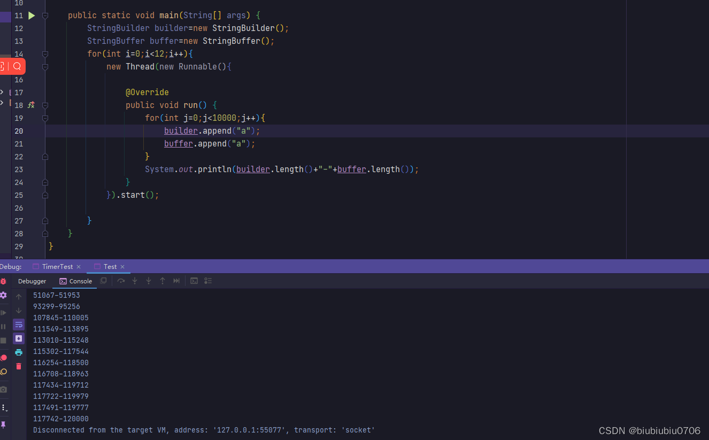Image resolution: width=709 pixels, height=440 pixels.
Task: Select the Run to Cursor icon
Action: [x=176, y=281]
